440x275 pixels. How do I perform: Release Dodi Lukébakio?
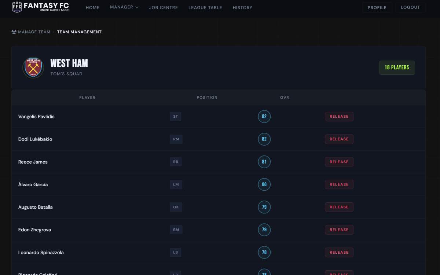(339, 139)
